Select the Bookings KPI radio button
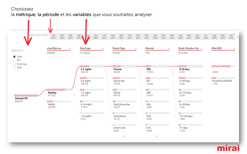Viewport: 247px width, 154px height. pyautogui.click(x=14, y=64)
